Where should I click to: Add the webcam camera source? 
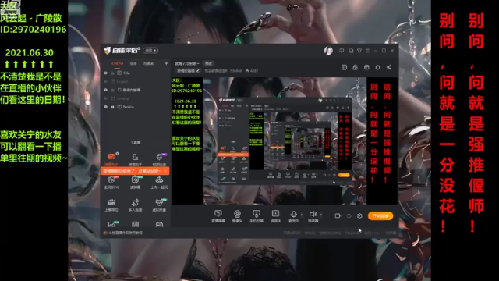[x=237, y=216]
